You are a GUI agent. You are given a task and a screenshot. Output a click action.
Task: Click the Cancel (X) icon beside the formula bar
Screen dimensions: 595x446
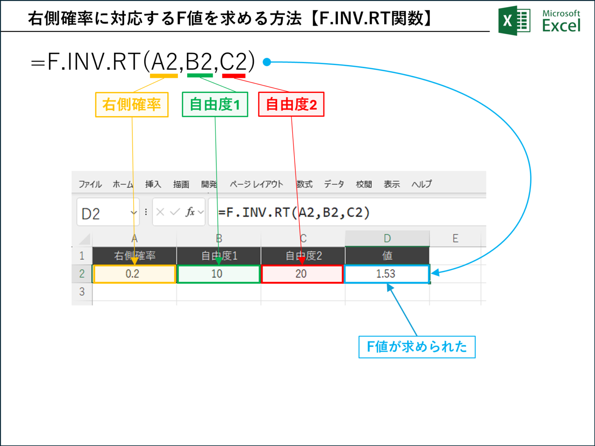click(x=159, y=212)
